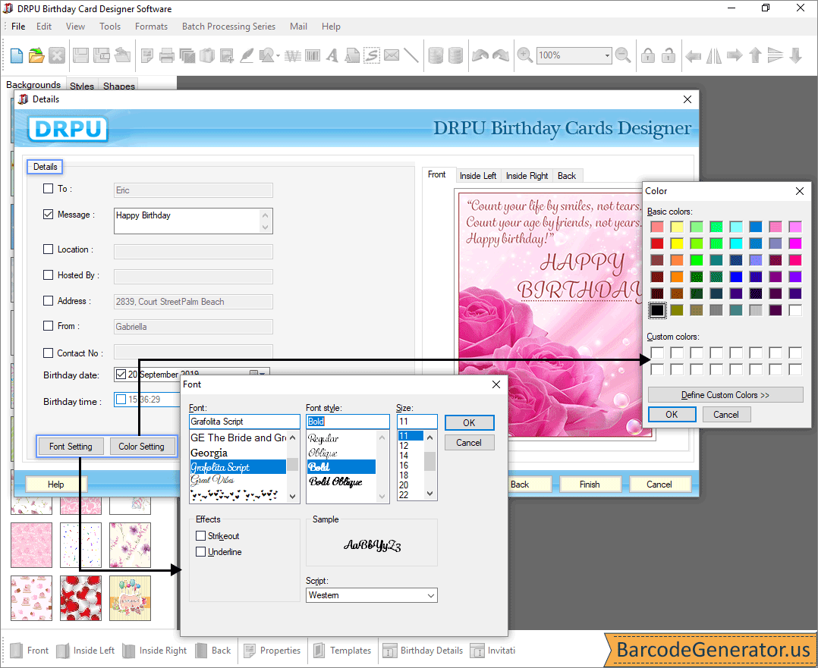Image resolution: width=818 pixels, height=668 pixels.
Task: Select Bold Oblique font style
Action: click(x=335, y=481)
